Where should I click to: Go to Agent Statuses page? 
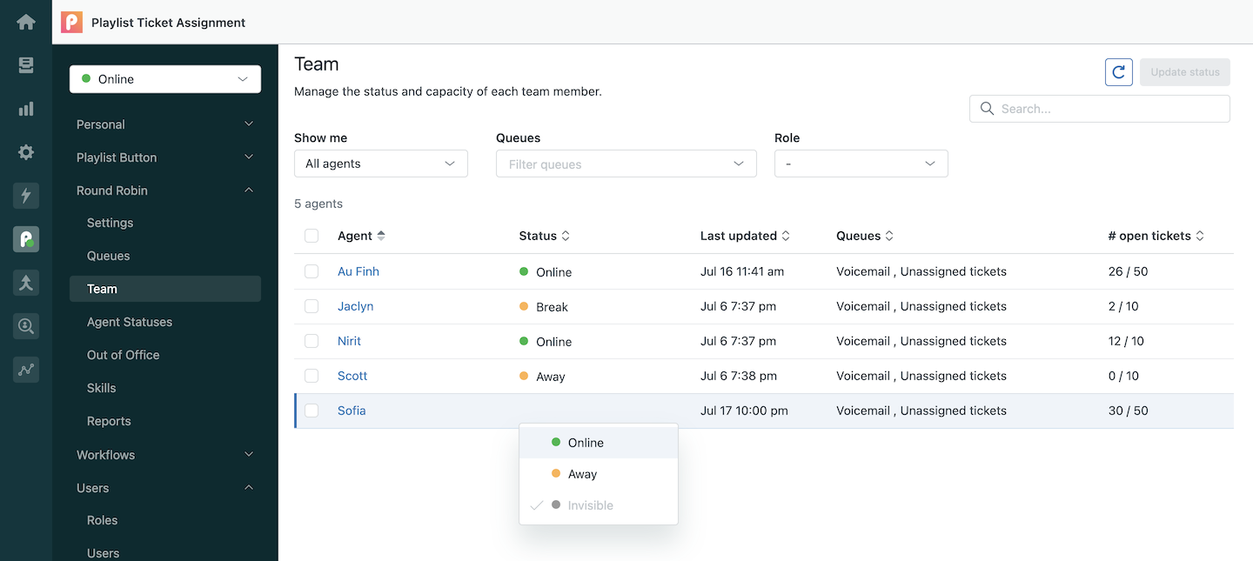[130, 322]
